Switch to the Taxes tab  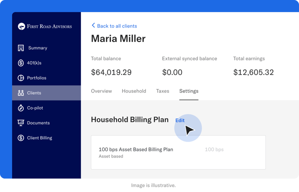click(163, 91)
